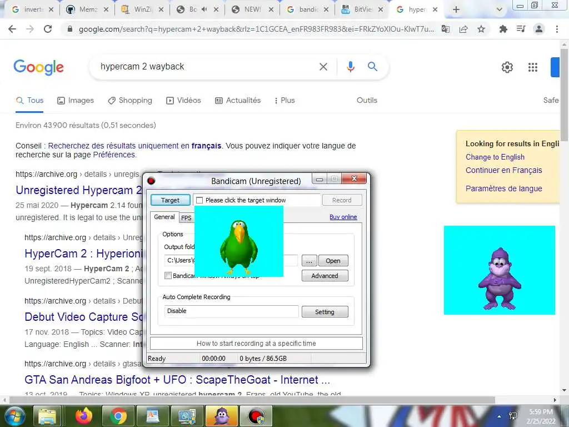Select the General tab in Bandicam
The width and height of the screenshot is (569, 427).
(164, 217)
